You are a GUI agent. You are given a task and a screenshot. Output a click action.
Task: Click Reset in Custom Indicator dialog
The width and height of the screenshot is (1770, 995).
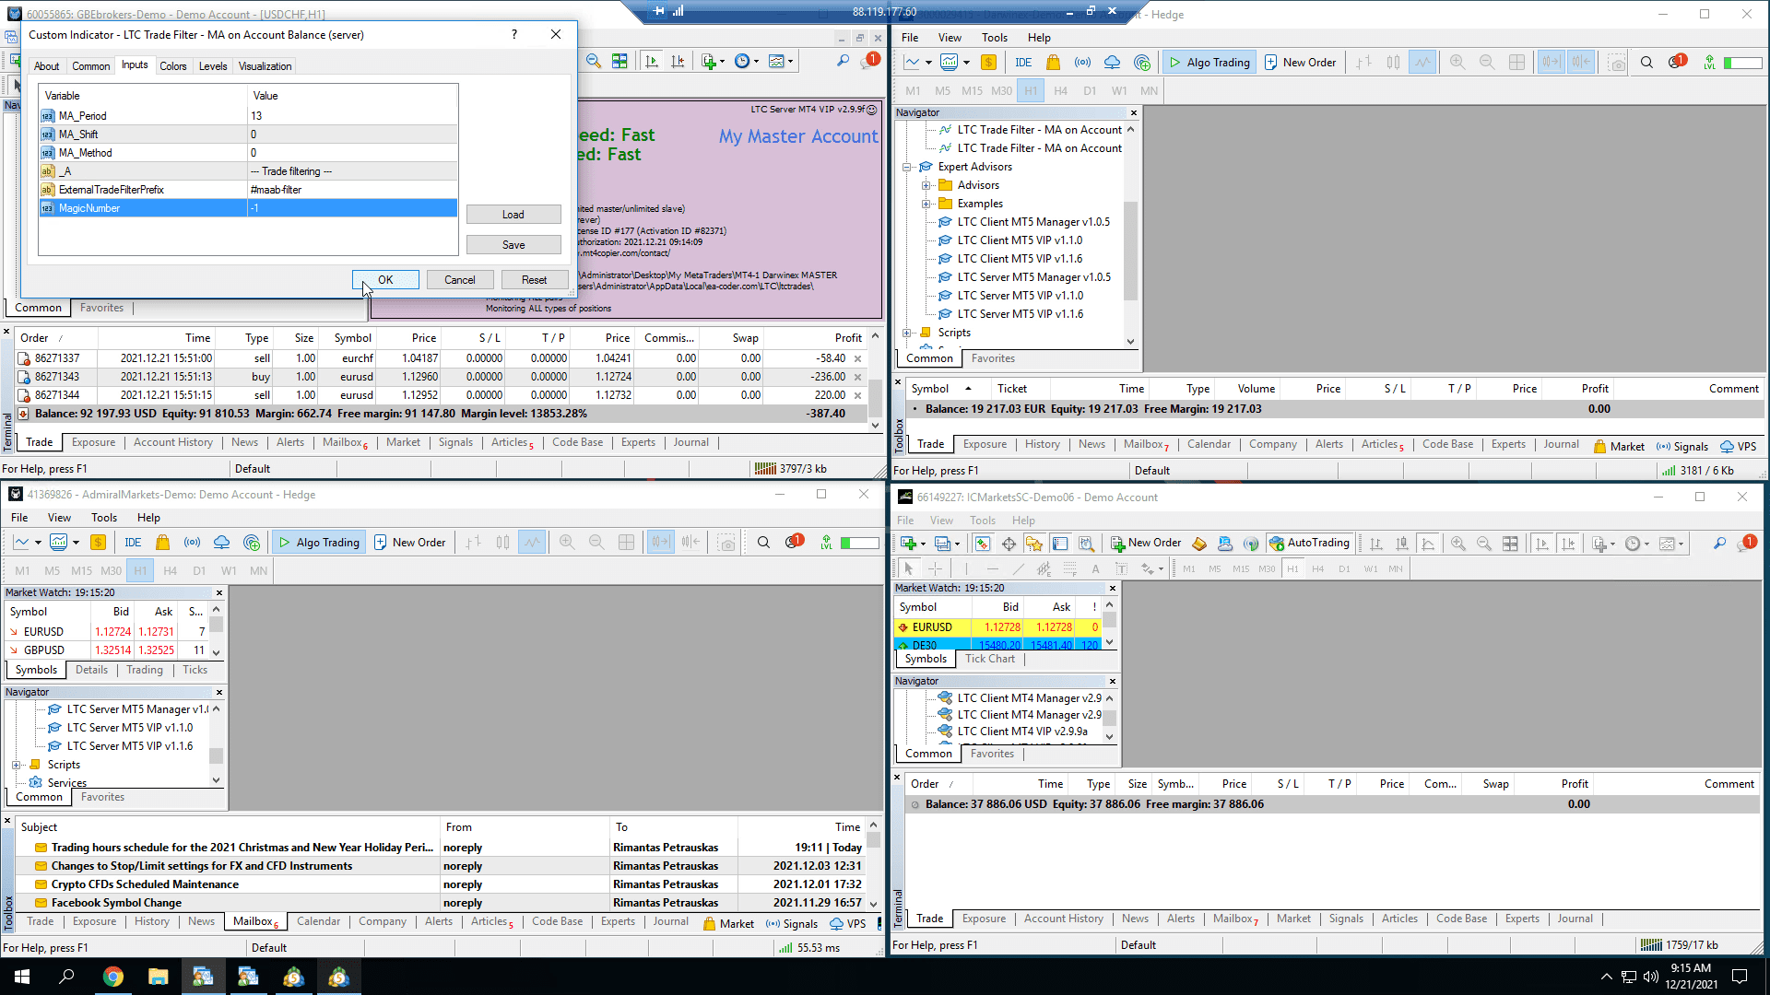534,280
